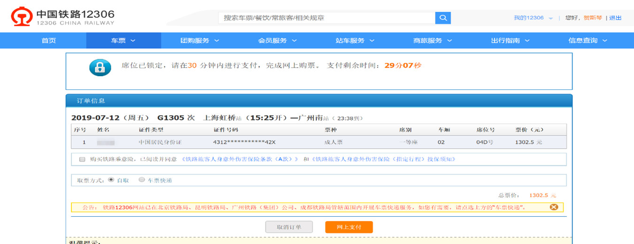
Task: Open the 会员服务 menu
Action: (277, 40)
